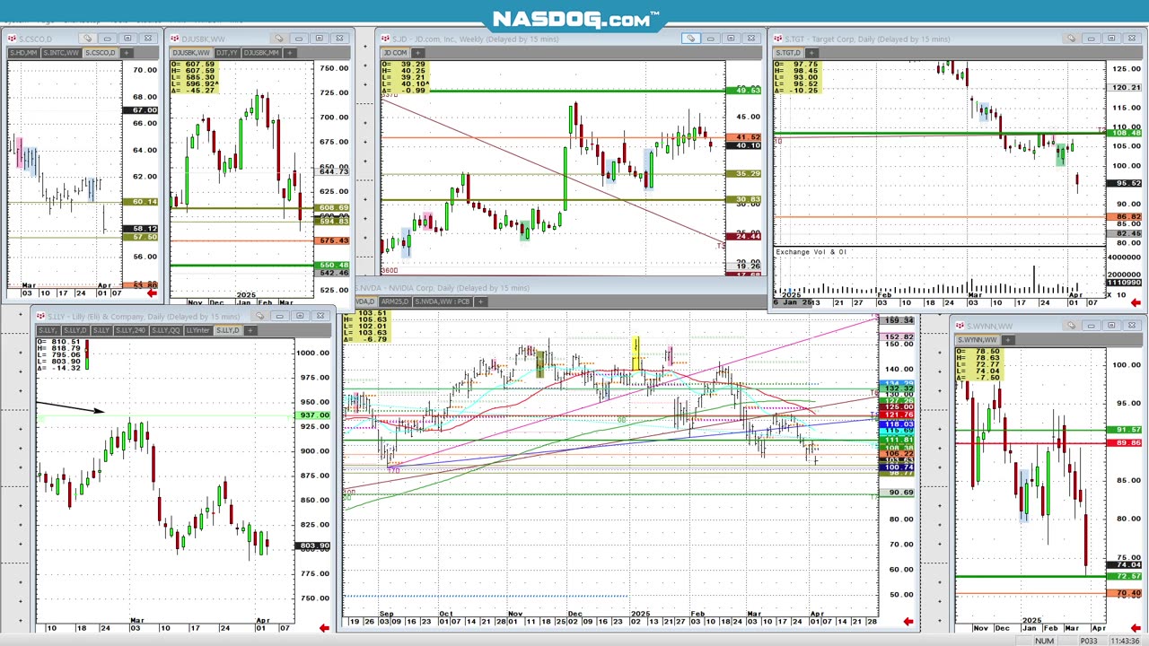Open the DJT,YY tab

(x=227, y=53)
